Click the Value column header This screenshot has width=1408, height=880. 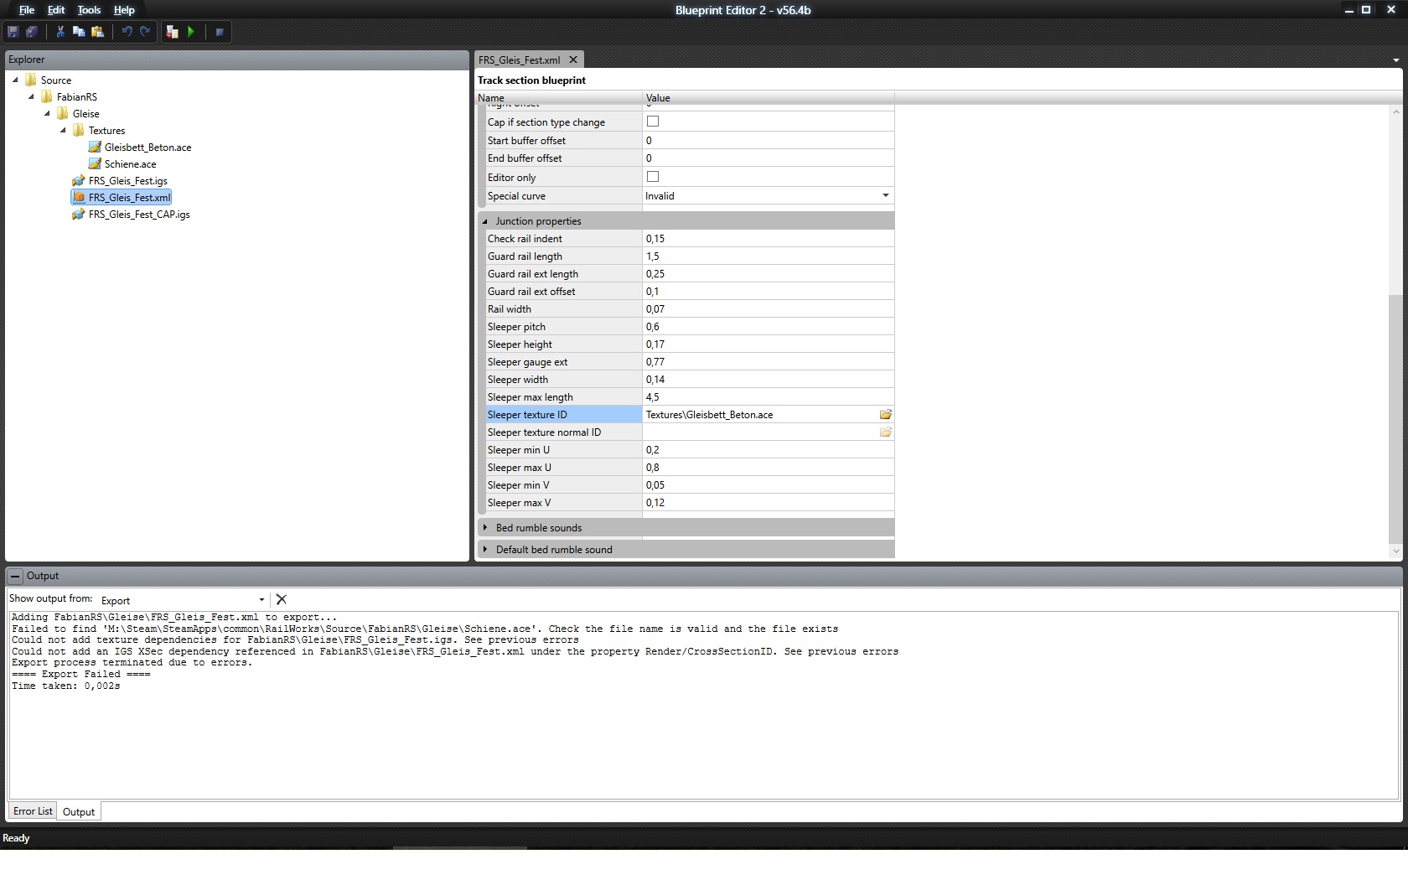pyautogui.click(x=769, y=98)
